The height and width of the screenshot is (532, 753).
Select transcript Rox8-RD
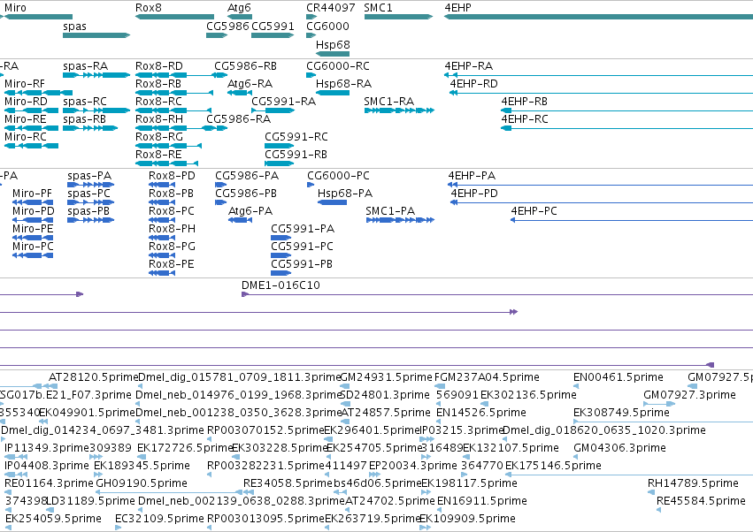pyautogui.click(x=175, y=75)
